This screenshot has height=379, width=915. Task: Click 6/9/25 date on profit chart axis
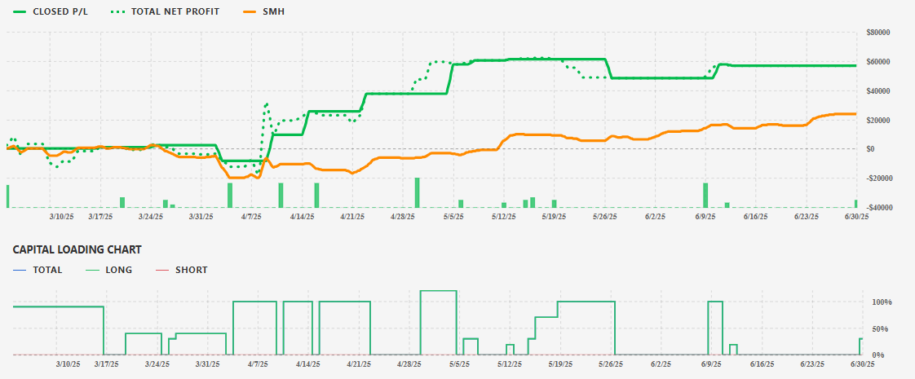(x=705, y=216)
